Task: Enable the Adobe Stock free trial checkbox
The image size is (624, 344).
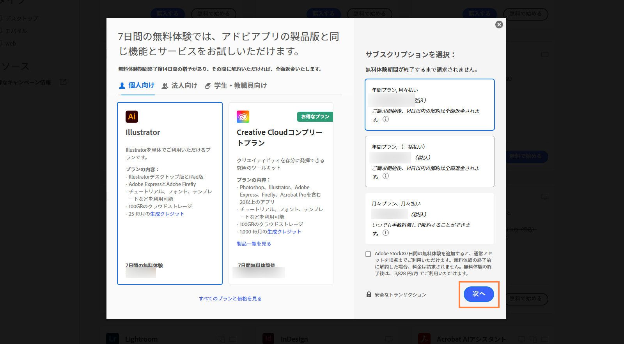Action: pos(368,254)
